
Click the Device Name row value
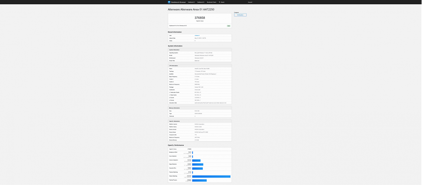[x=201, y=132]
